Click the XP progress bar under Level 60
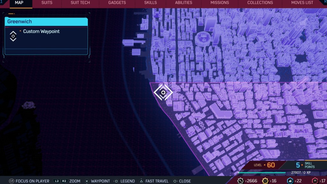The width and height of the screenshot is (327, 184). pyautogui.click(x=262, y=173)
